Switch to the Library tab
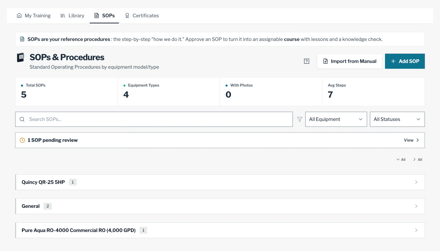Image resolution: width=440 pixels, height=251 pixels. (72, 16)
